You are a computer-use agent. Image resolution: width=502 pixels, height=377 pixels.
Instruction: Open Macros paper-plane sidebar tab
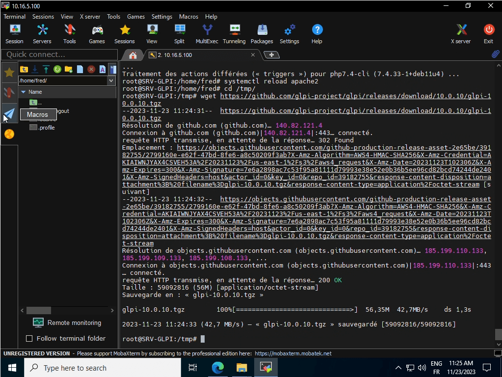pyautogui.click(x=9, y=114)
